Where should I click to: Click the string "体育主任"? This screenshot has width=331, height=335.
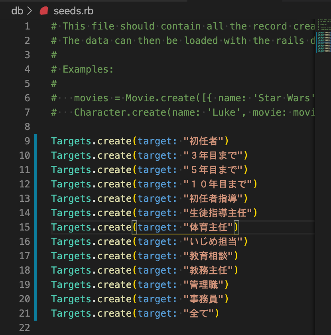pyautogui.click(x=208, y=227)
